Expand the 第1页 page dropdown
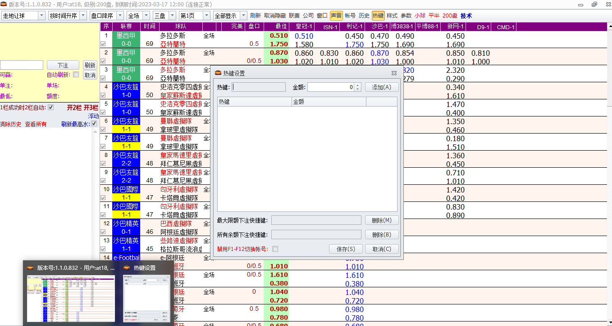This screenshot has width=612, height=326. tap(206, 15)
